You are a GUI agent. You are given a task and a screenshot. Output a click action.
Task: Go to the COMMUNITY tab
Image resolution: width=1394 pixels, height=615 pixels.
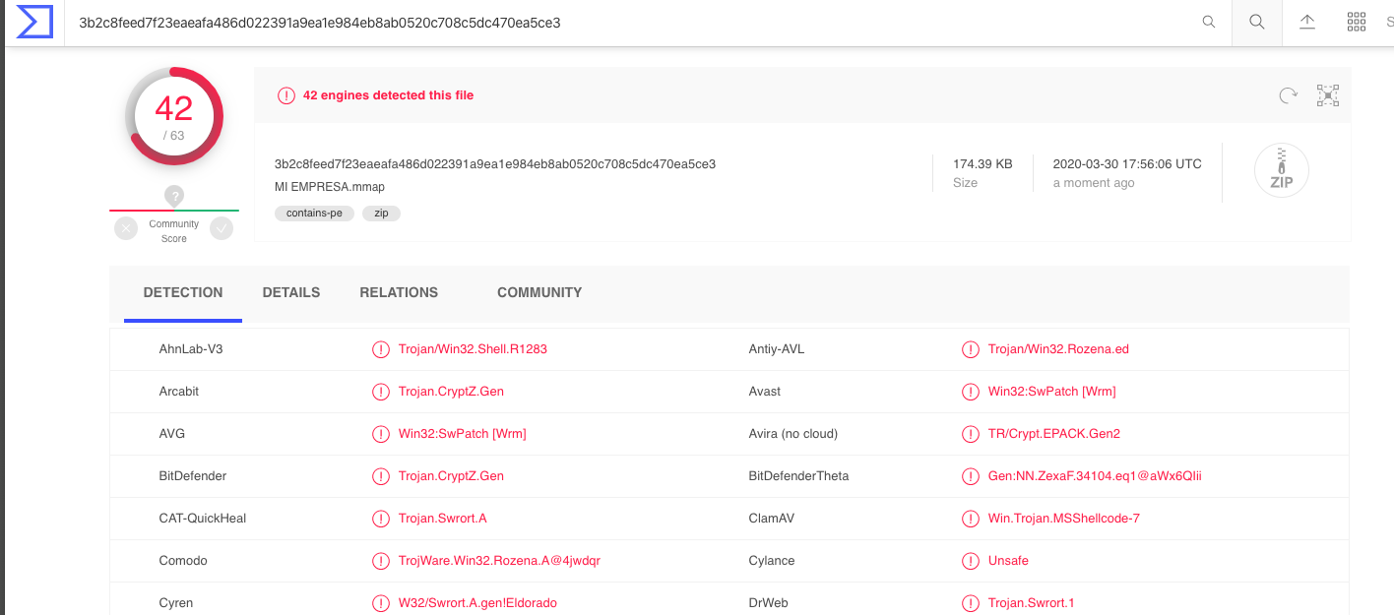click(x=539, y=292)
